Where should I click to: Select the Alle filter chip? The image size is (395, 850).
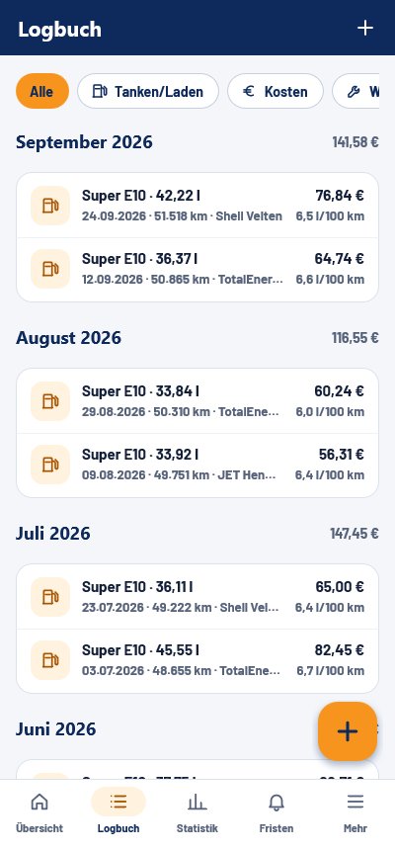42,91
